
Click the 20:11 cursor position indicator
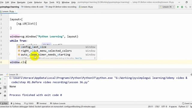tap(151, 107)
